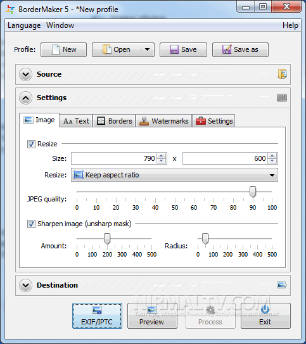306x344 pixels.
Task: Switch to the Watermarks tab
Action: (164, 121)
